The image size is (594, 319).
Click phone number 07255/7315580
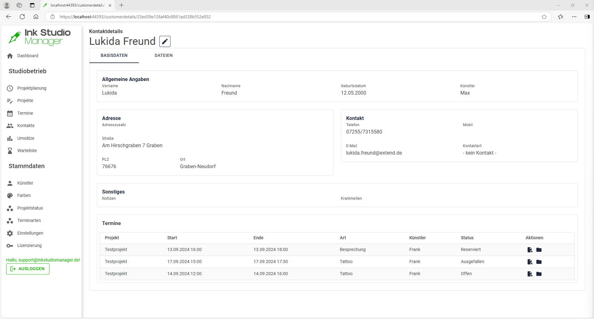point(364,132)
